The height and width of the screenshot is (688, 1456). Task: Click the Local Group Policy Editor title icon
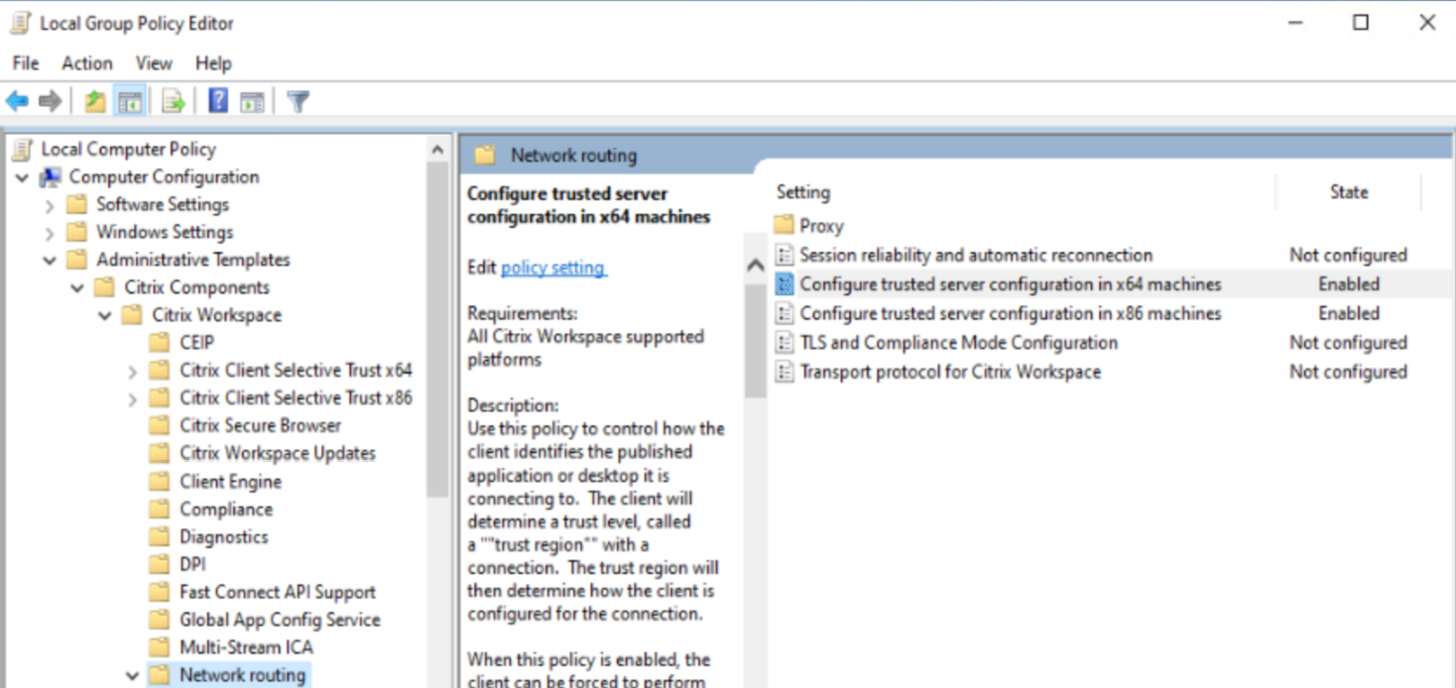click(x=21, y=23)
